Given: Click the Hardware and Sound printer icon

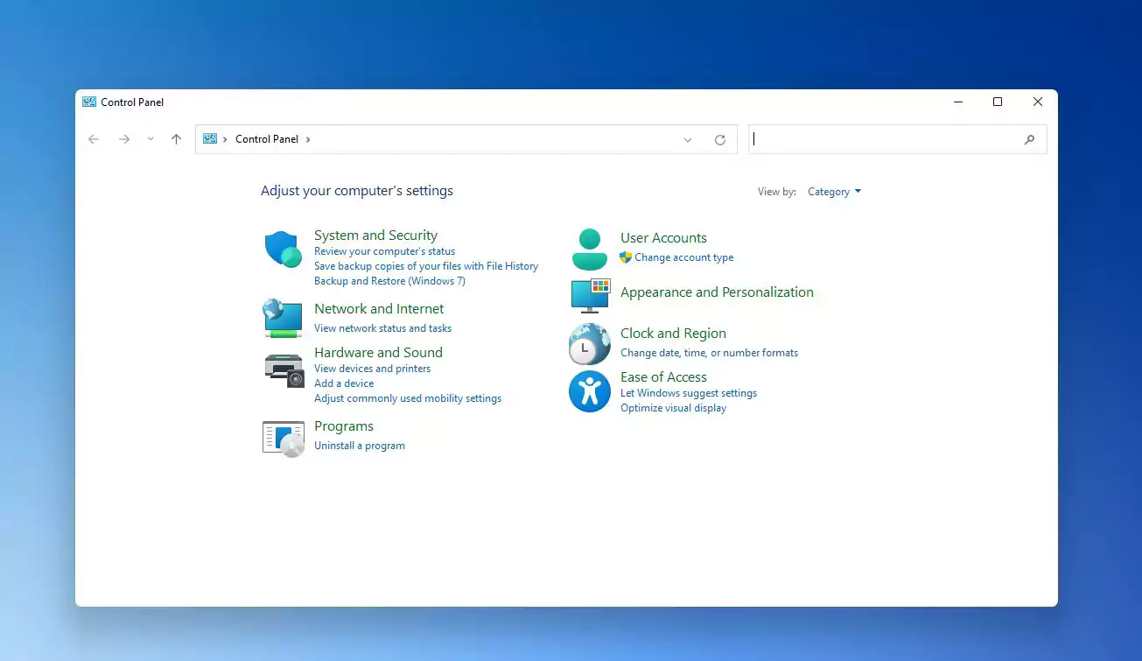Looking at the screenshot, I should click(x=283, y=369).
